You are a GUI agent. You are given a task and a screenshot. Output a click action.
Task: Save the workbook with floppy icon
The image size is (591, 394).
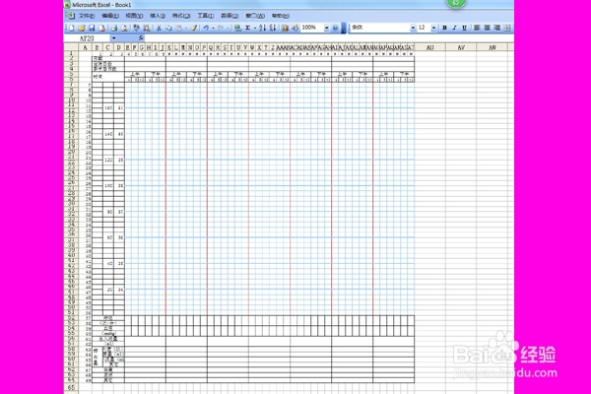(x=92, y=28)
